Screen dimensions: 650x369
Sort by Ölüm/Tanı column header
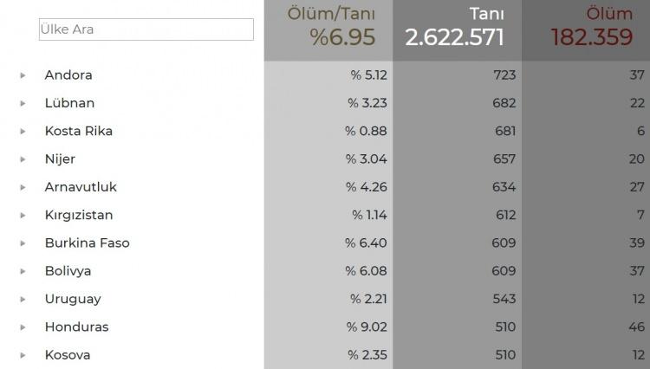click(x=331, y=14)
